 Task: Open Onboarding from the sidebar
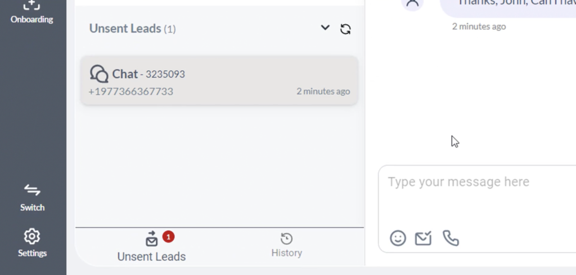pos(31,12)
